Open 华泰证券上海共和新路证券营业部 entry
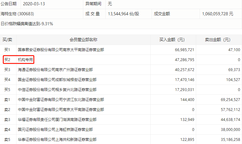This screenshot has height=144, width=242. (57, 140)
